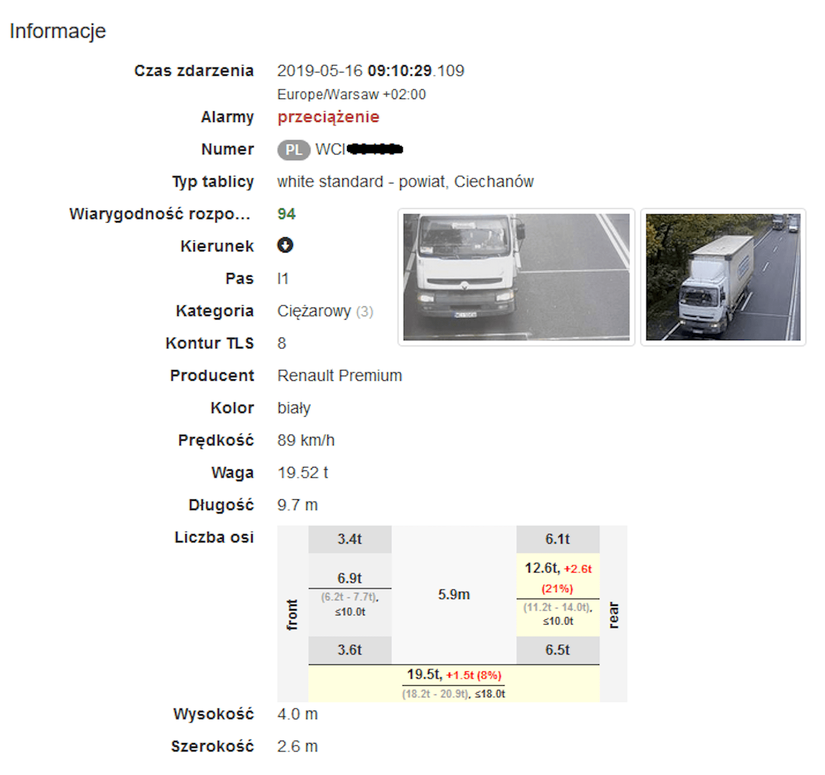
Task: Click the PL country badge
Action: (x=294, y=150)
